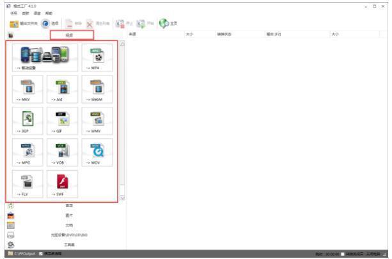Toggle the multi-thread checkbox beside C:\FFOutput
392x259 pixels.
coord(38,255)
